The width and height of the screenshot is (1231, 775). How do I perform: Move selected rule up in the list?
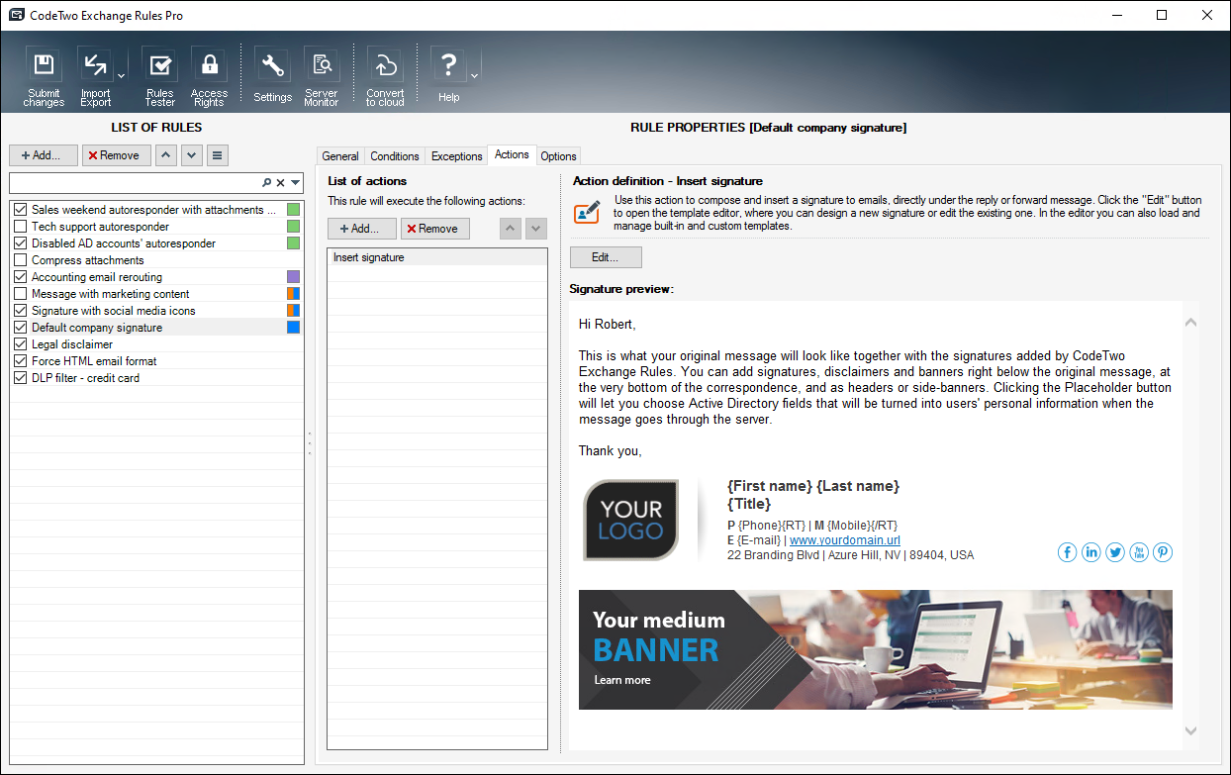[x=166, y=155]
